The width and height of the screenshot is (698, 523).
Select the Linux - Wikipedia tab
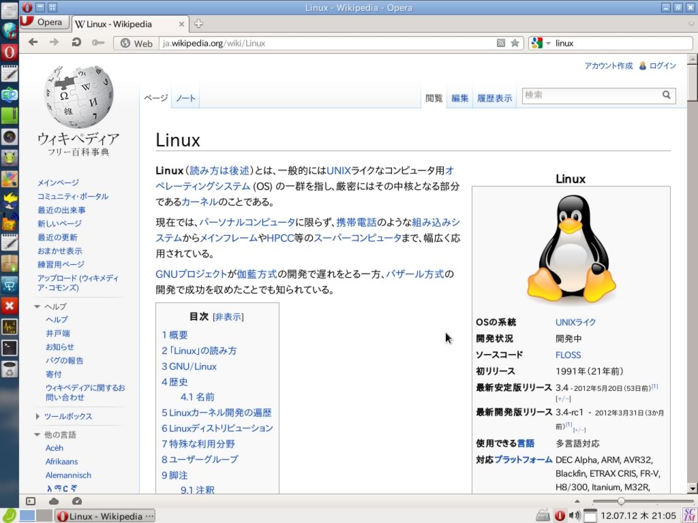coord(130,24)
